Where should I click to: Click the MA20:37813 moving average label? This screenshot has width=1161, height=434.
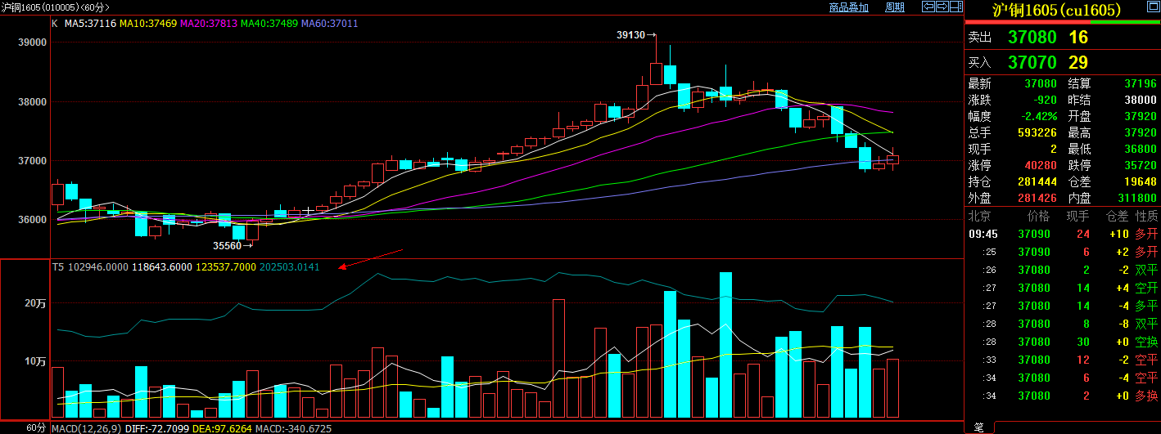coord(209,24)
